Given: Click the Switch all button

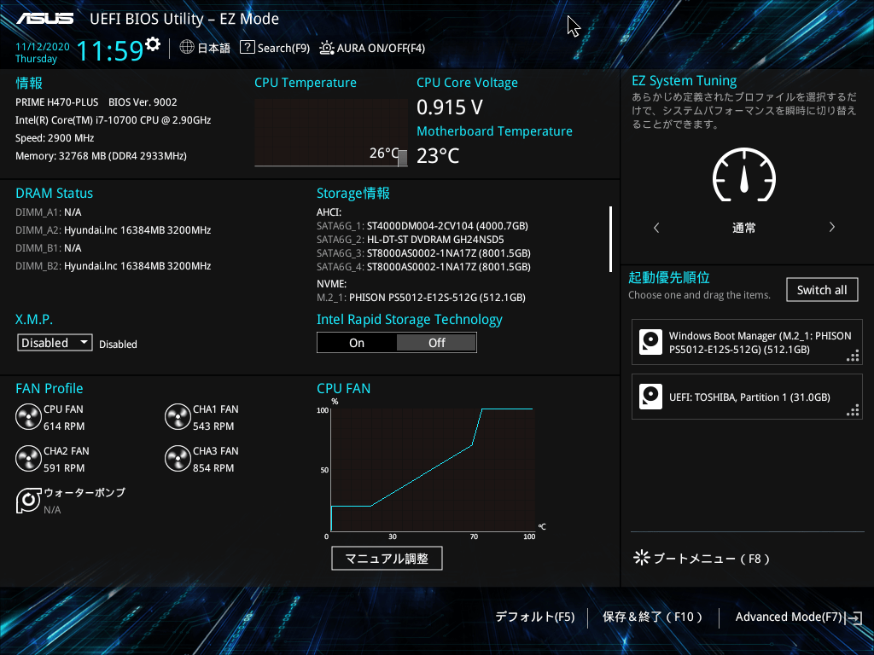Looking at the screenshot, I should pos(822,290).
